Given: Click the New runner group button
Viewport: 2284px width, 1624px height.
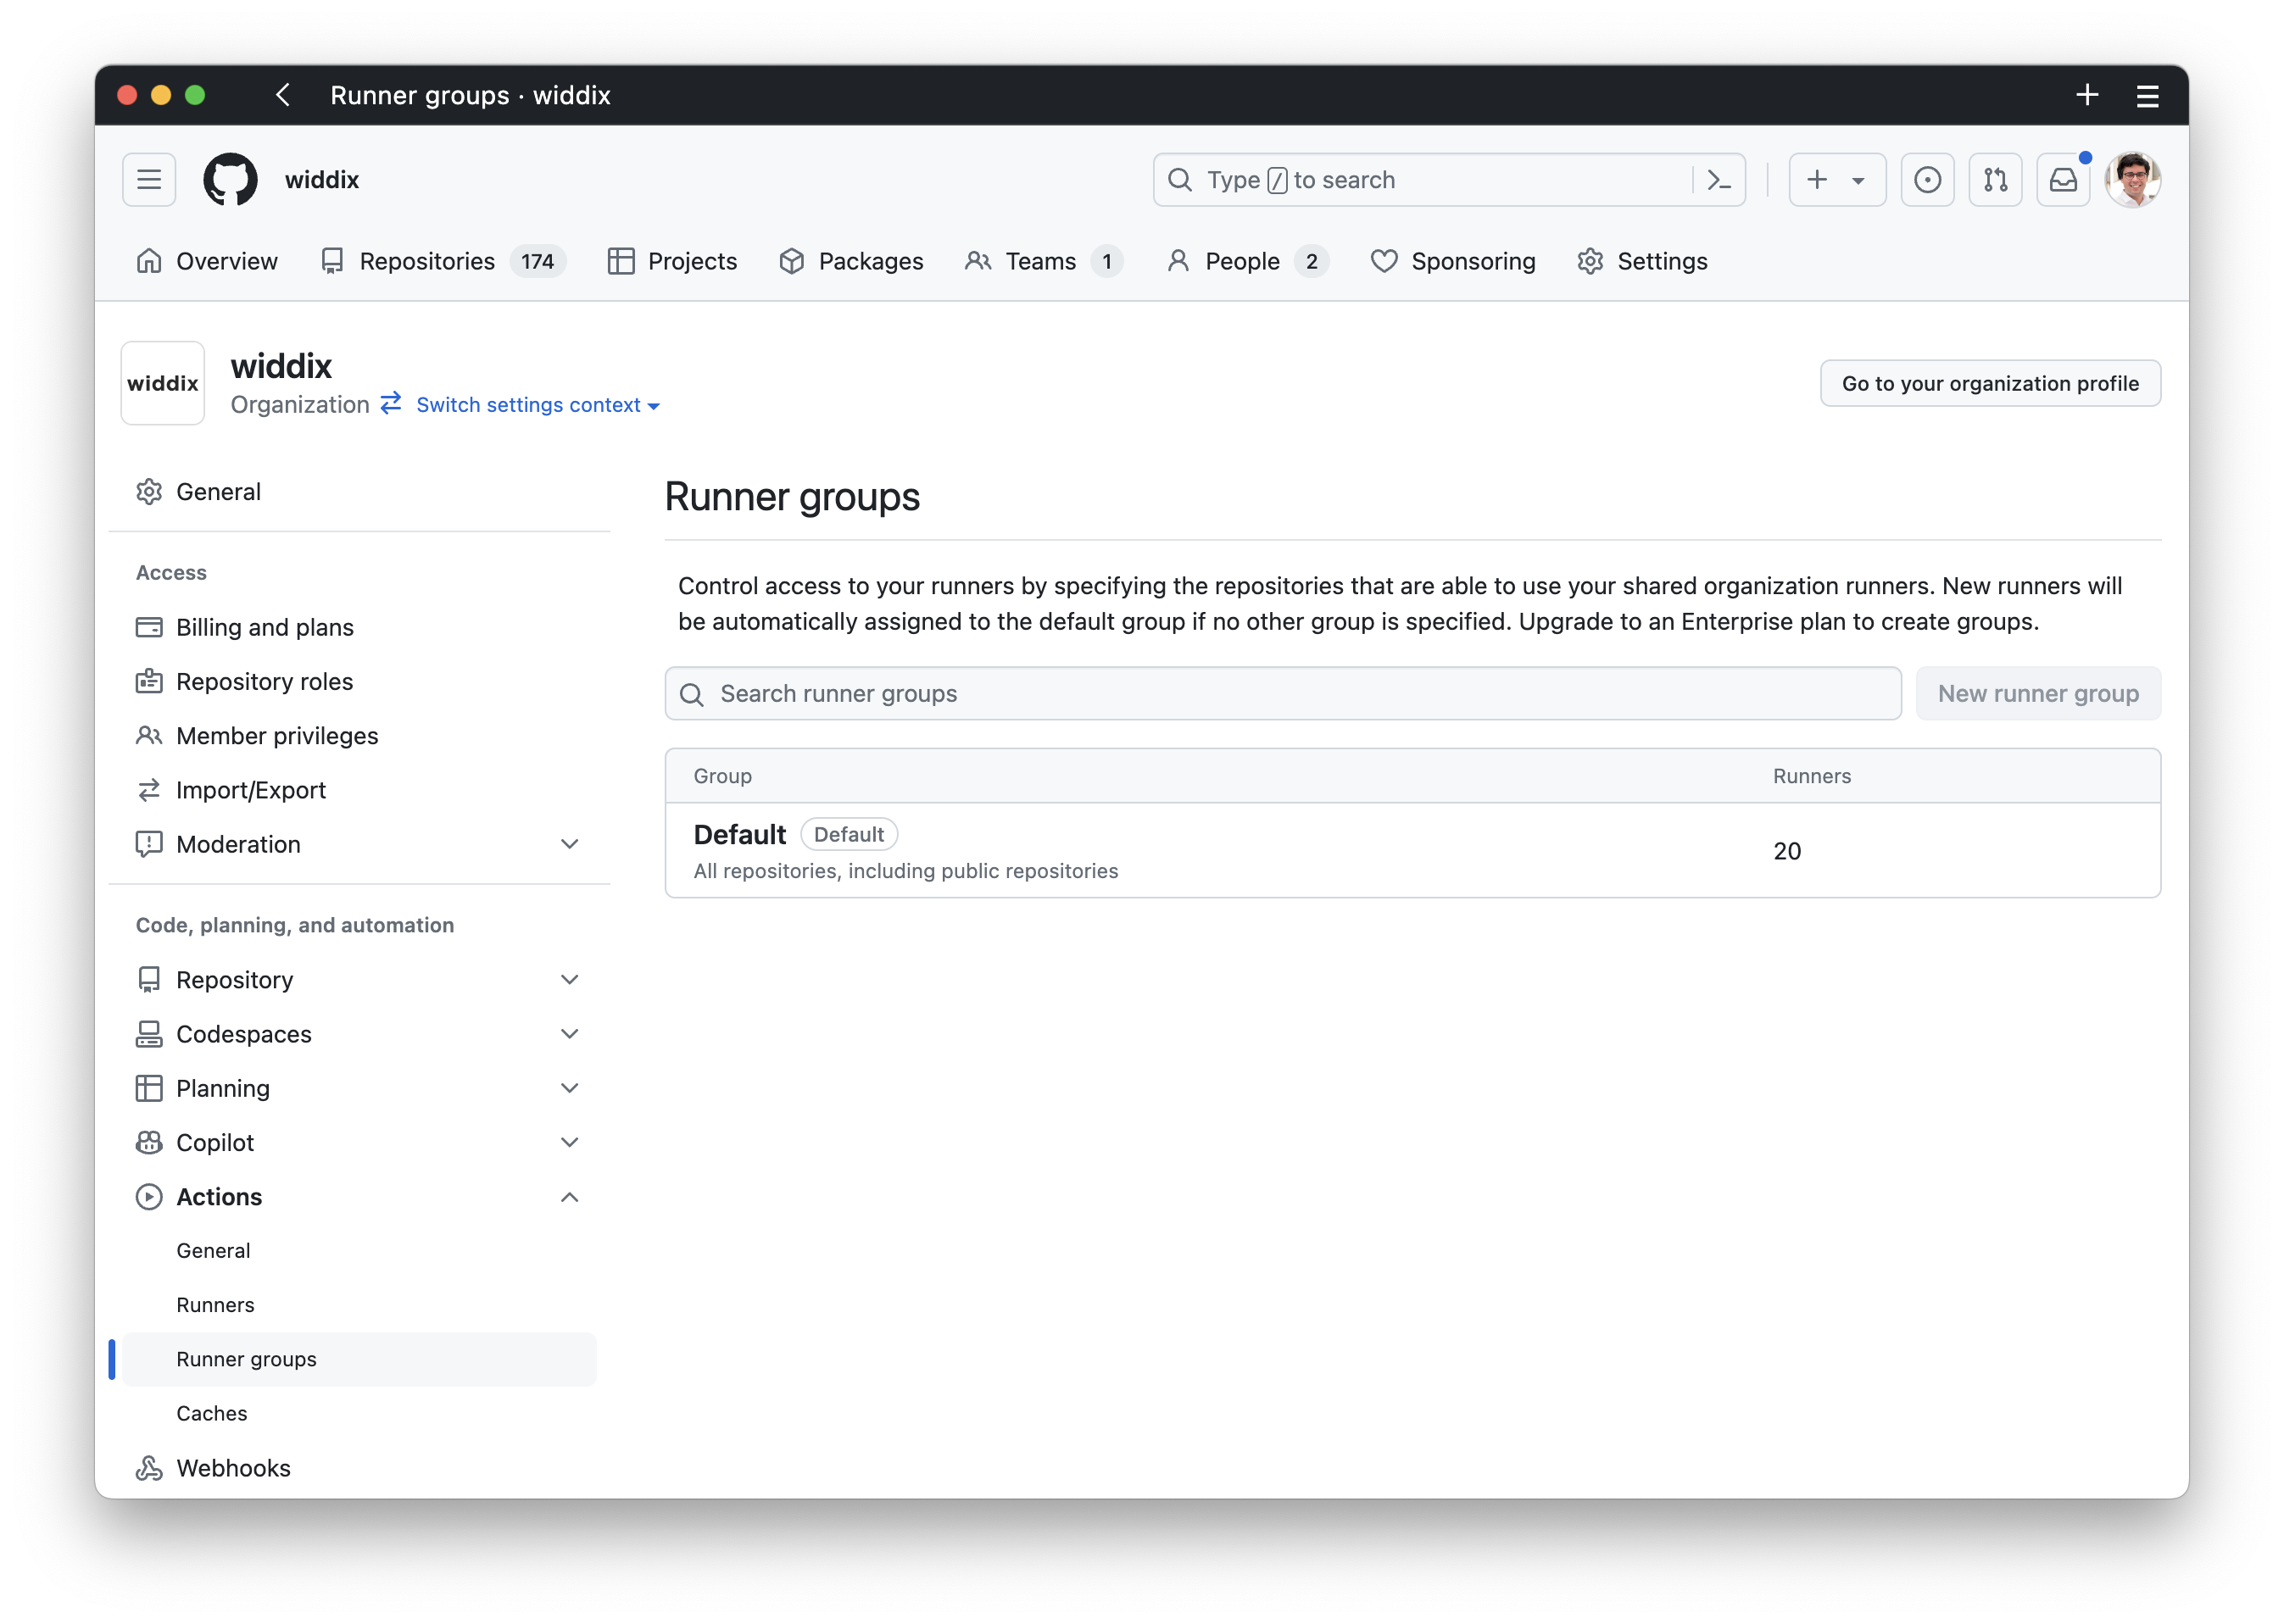Looking at the screenshot, I should [2038, 692].
